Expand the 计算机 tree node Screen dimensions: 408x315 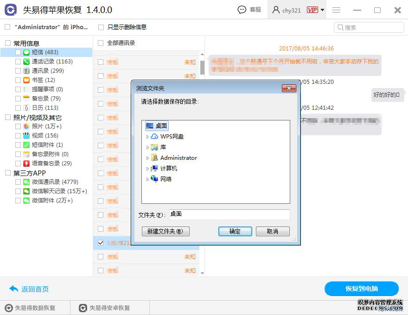[147, 169]
